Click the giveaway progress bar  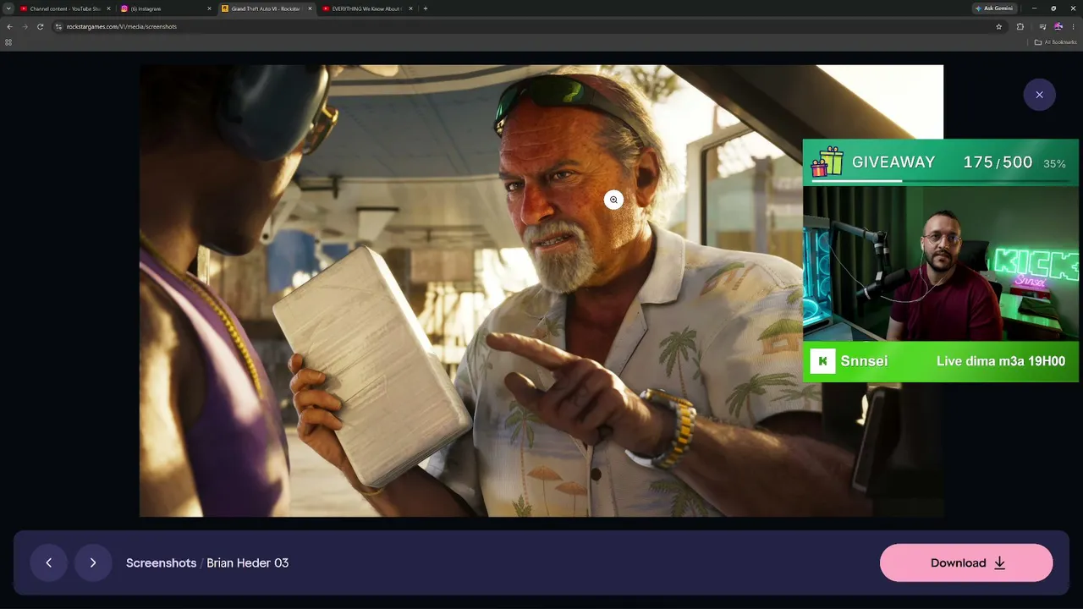[x=940, y=180]
